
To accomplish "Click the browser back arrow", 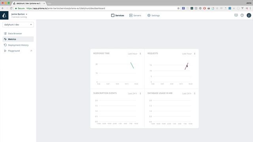I will point(3,8).
